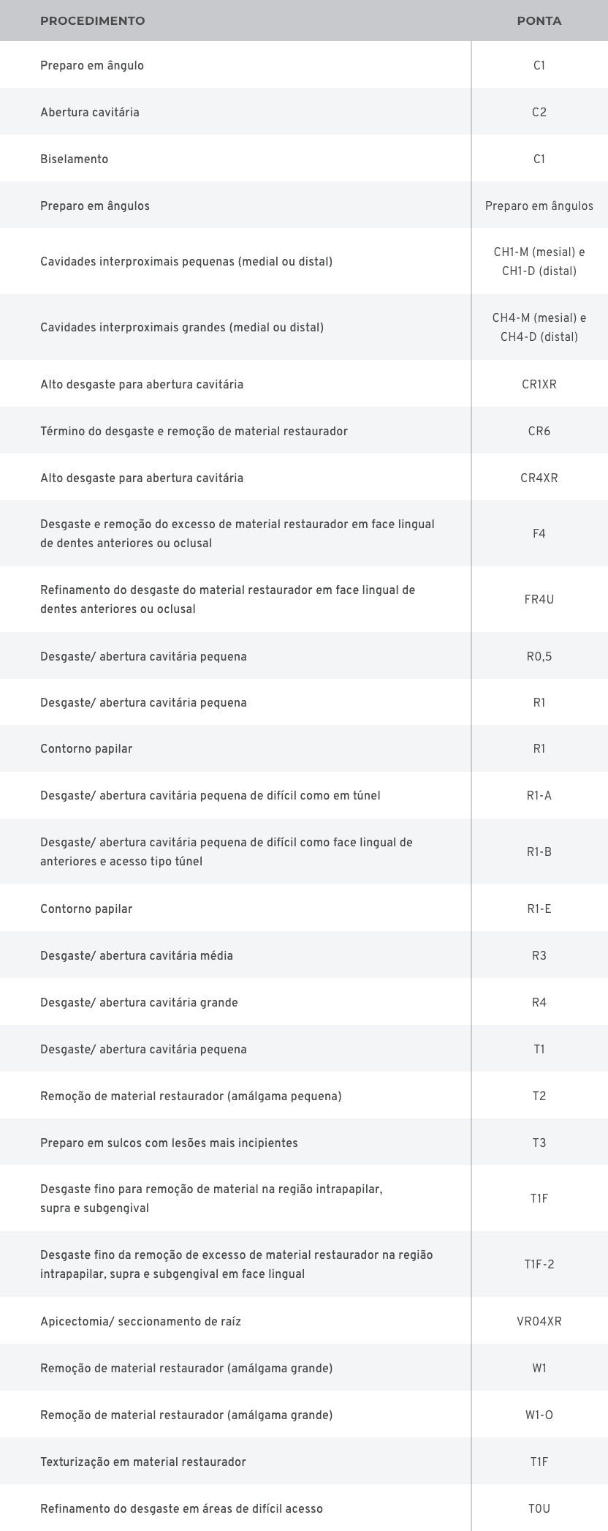Click 'Texturização em material restaurador' row
This screenshot has height=1531, width=608.
point(143,1462)
